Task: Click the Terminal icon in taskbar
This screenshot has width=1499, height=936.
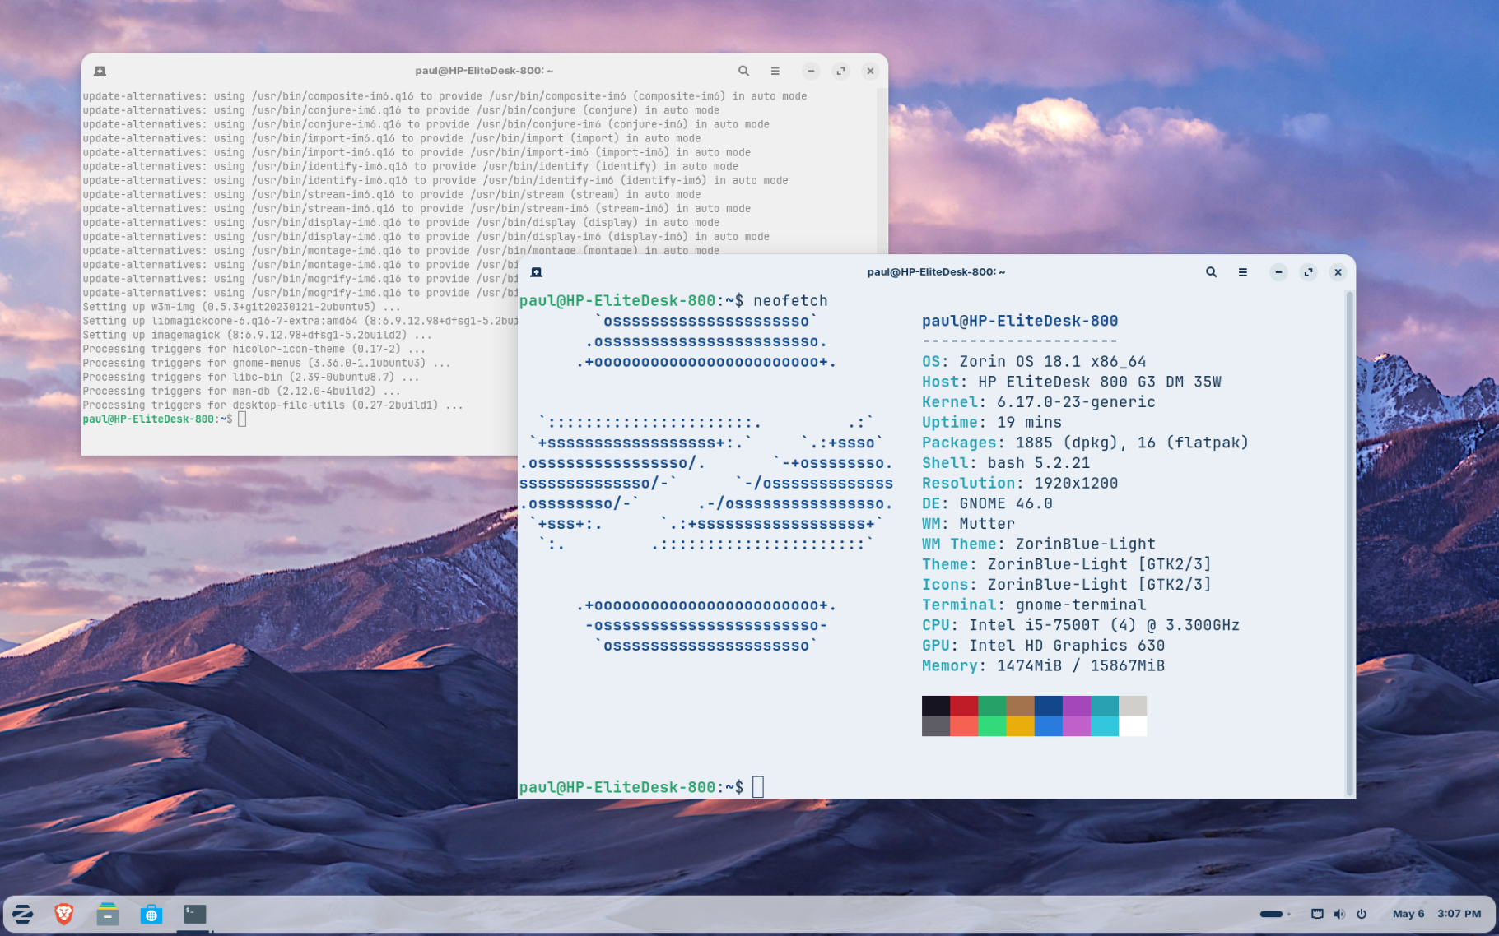Action: pyautogui.click(x=195, y=914)
